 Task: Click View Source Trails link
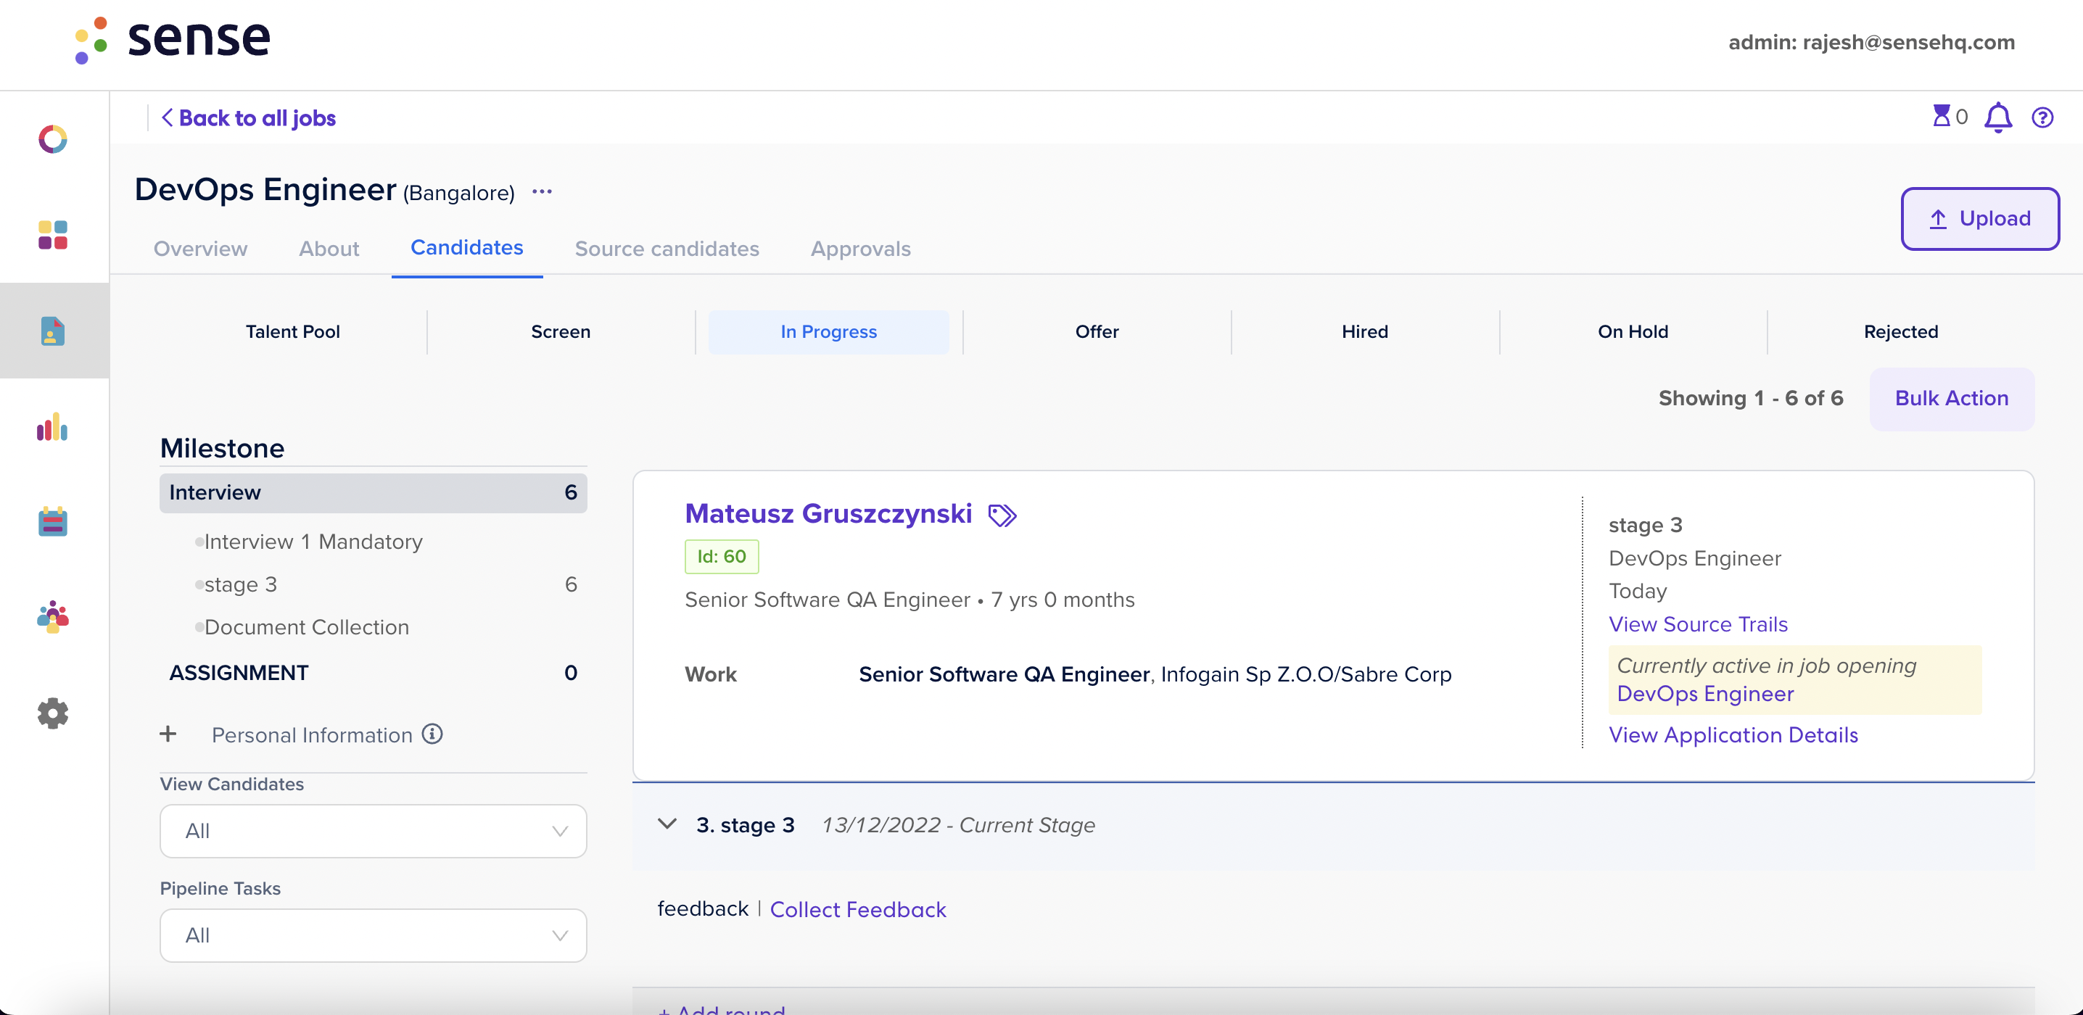[x=1698, y=624]
